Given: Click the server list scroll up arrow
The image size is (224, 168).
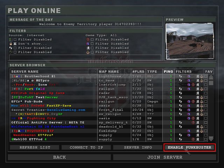Looking at the screenshot, I should pyautogui.click(x=211, y=77).
